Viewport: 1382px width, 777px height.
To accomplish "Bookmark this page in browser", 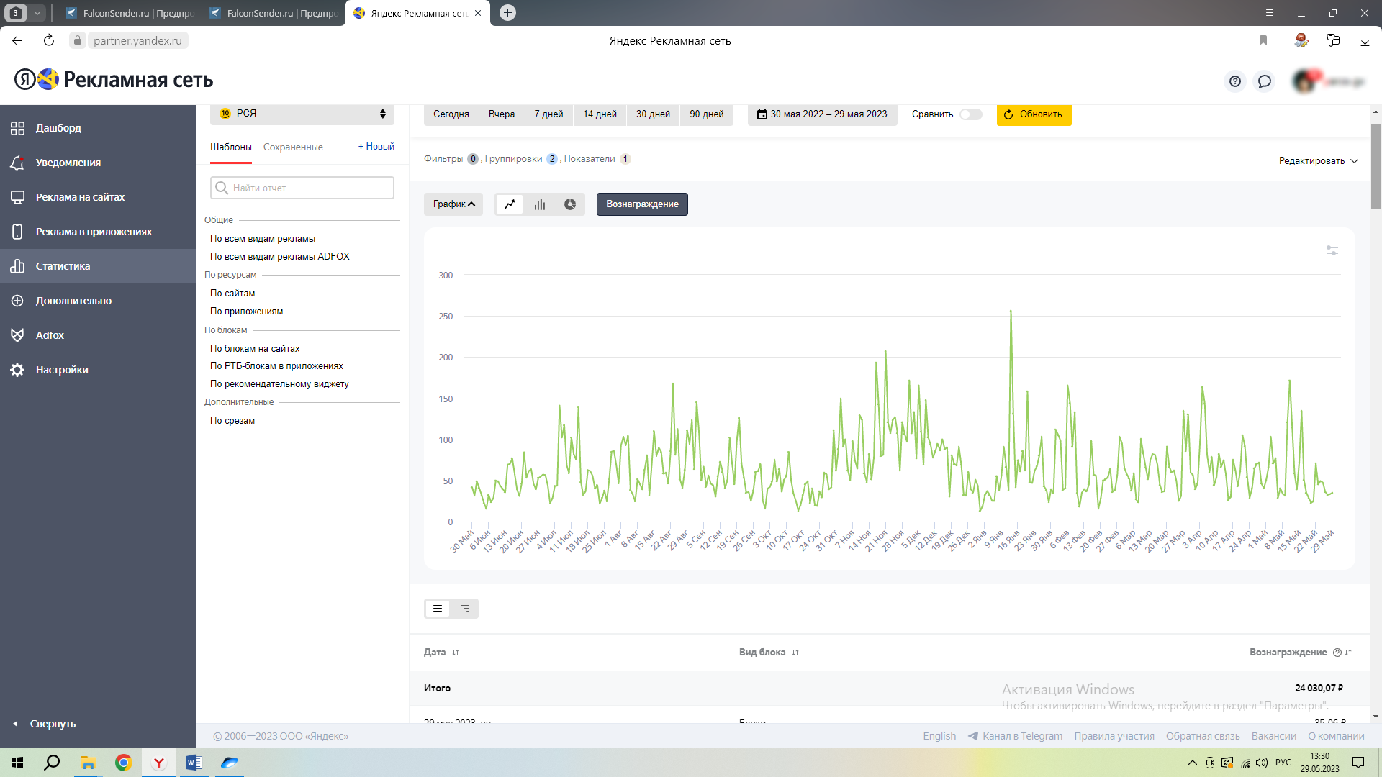I will 1263,40.
